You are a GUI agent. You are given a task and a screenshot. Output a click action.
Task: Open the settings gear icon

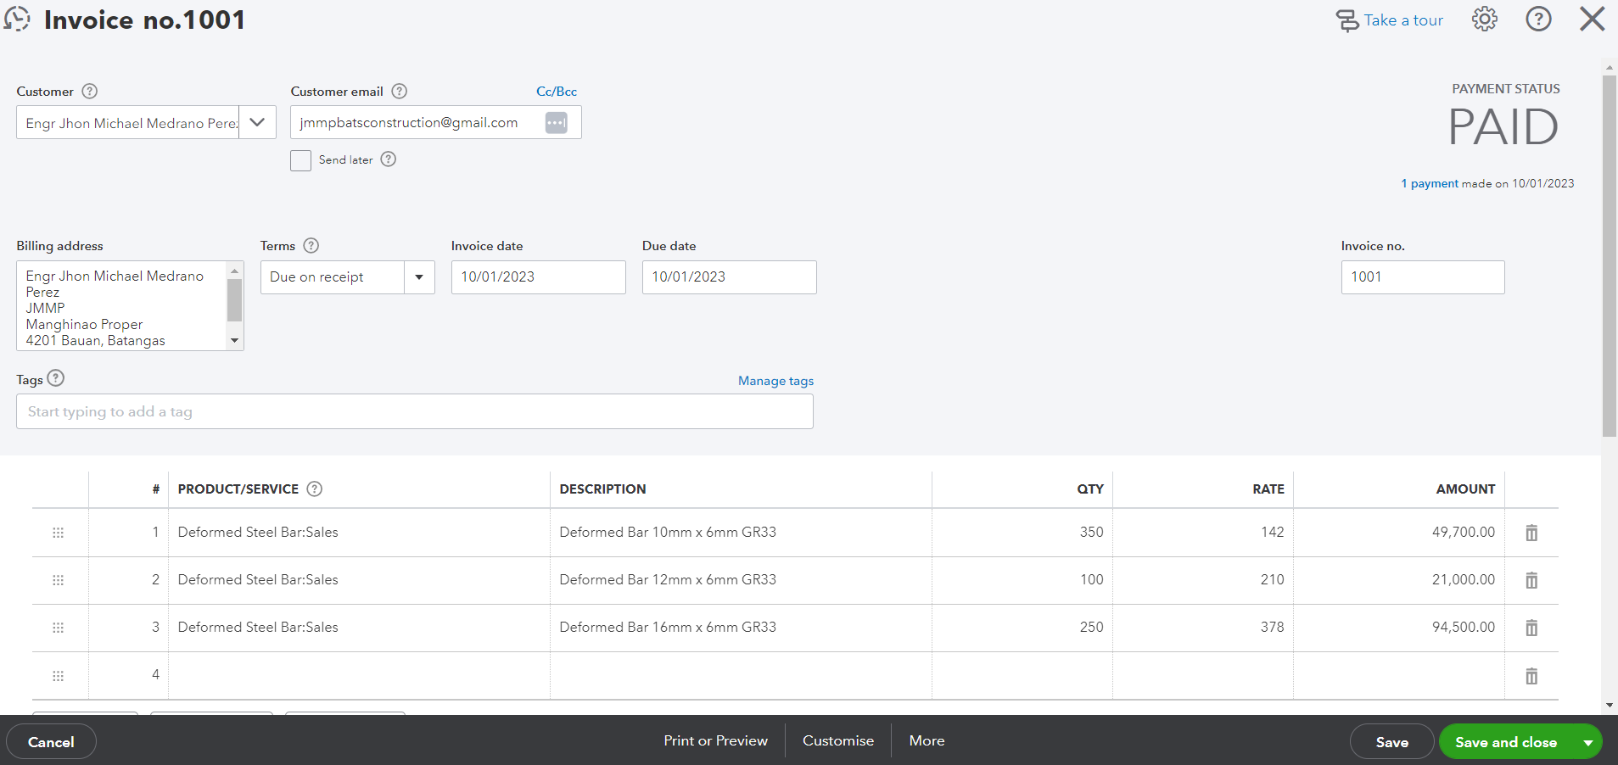(x=1484, y=20)
